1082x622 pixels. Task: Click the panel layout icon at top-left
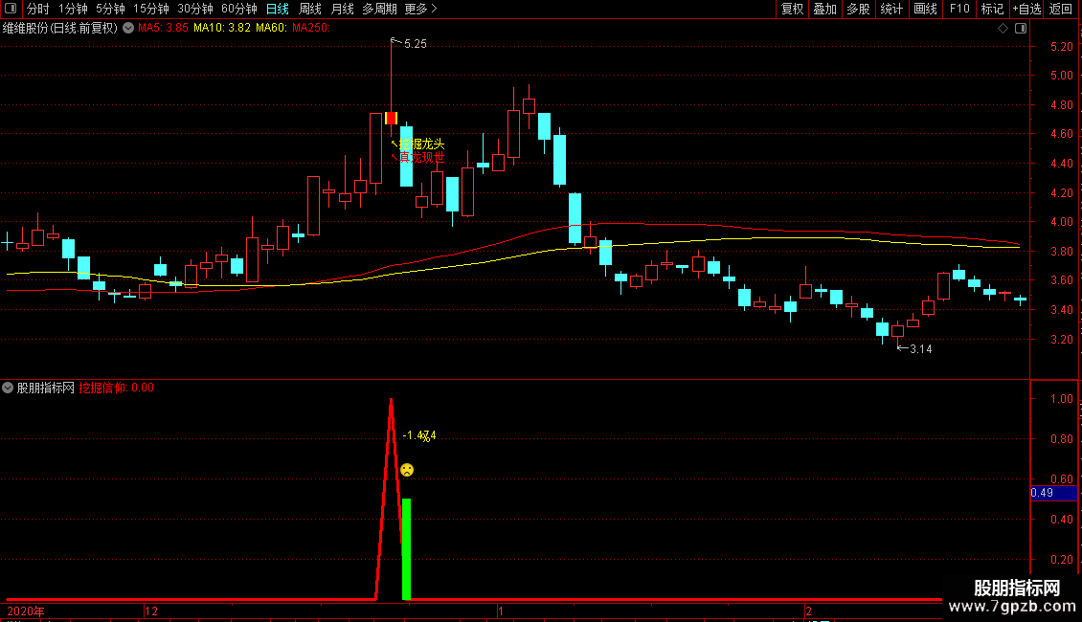11,9
